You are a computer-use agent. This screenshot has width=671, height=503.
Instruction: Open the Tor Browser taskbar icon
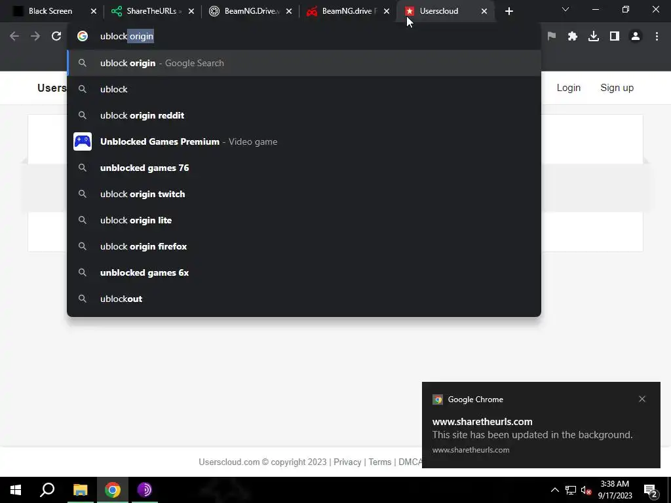tap(145, 490)
